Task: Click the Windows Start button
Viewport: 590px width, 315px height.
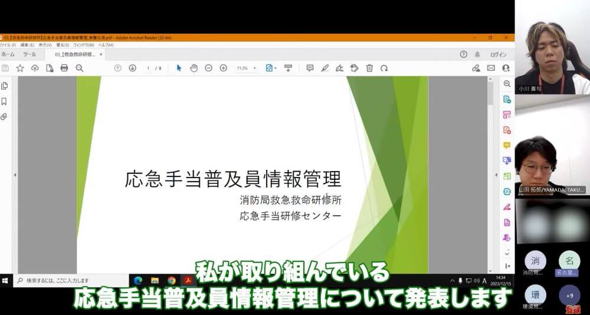Action: tap(5, 280)
